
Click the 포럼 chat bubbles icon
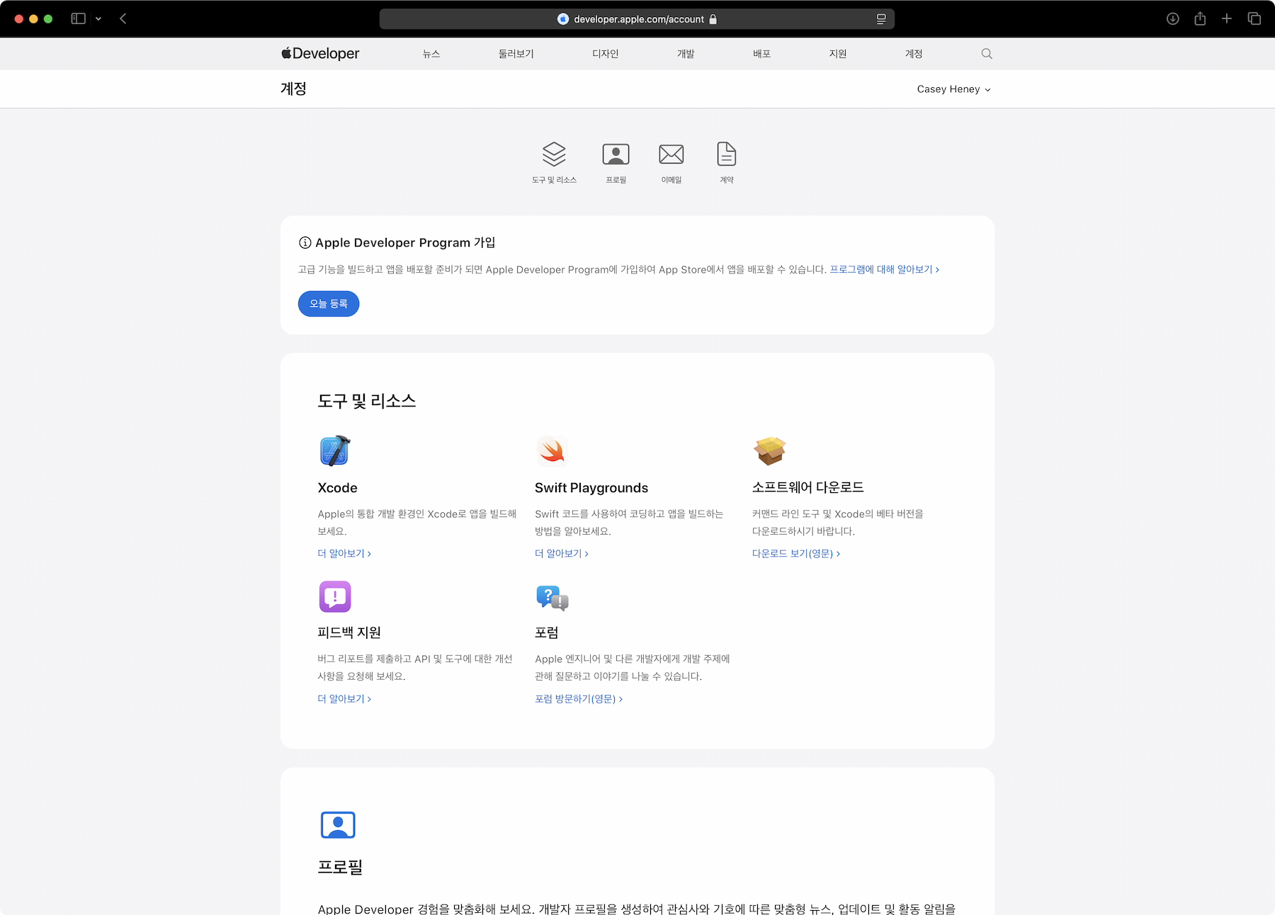coord(552,598)
